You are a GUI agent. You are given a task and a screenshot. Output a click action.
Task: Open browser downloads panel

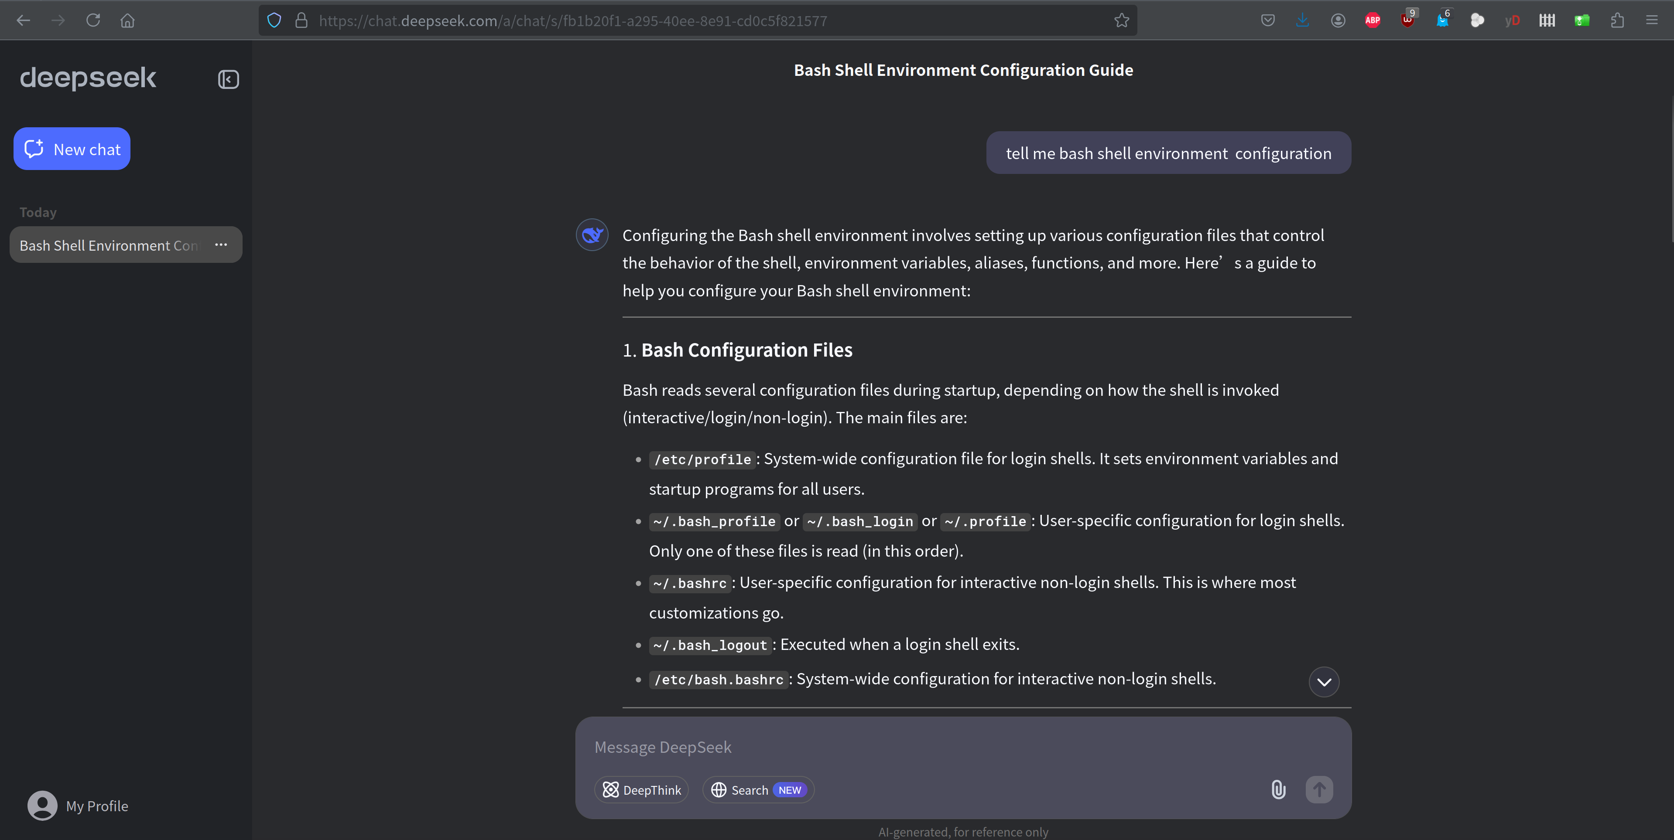(1302, 20)
